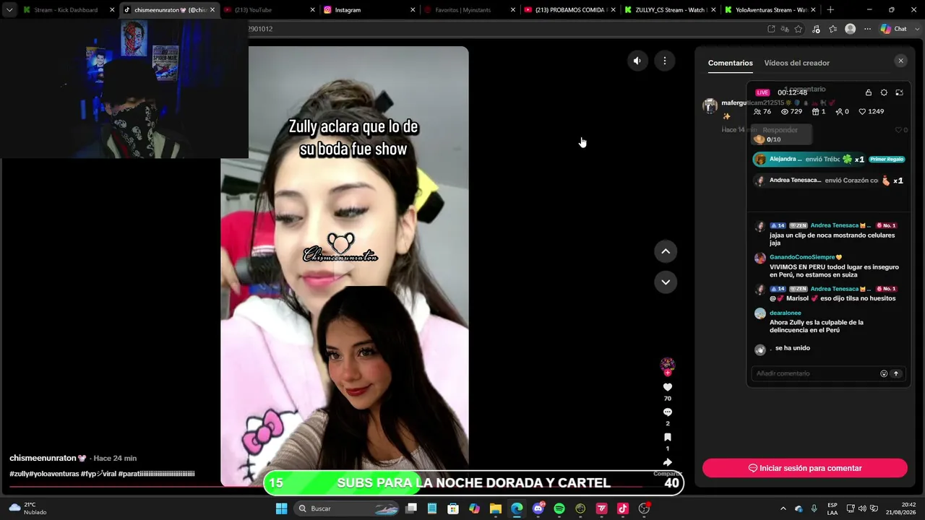Image resolution: width=925 pixels, height=520 pixels.
Task: Open the volume control in system tray
Action: 862,508
